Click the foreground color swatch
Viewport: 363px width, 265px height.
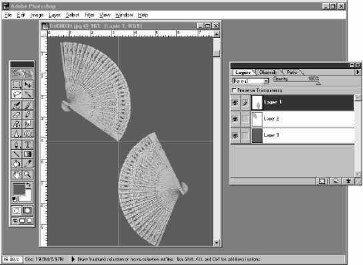pos(19,189)
